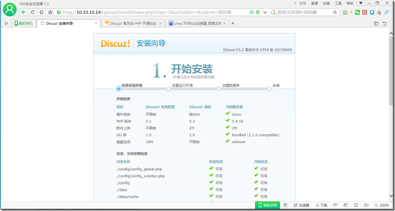Click the PHP version value 5.4.16
395x211 pixels.
237,121
